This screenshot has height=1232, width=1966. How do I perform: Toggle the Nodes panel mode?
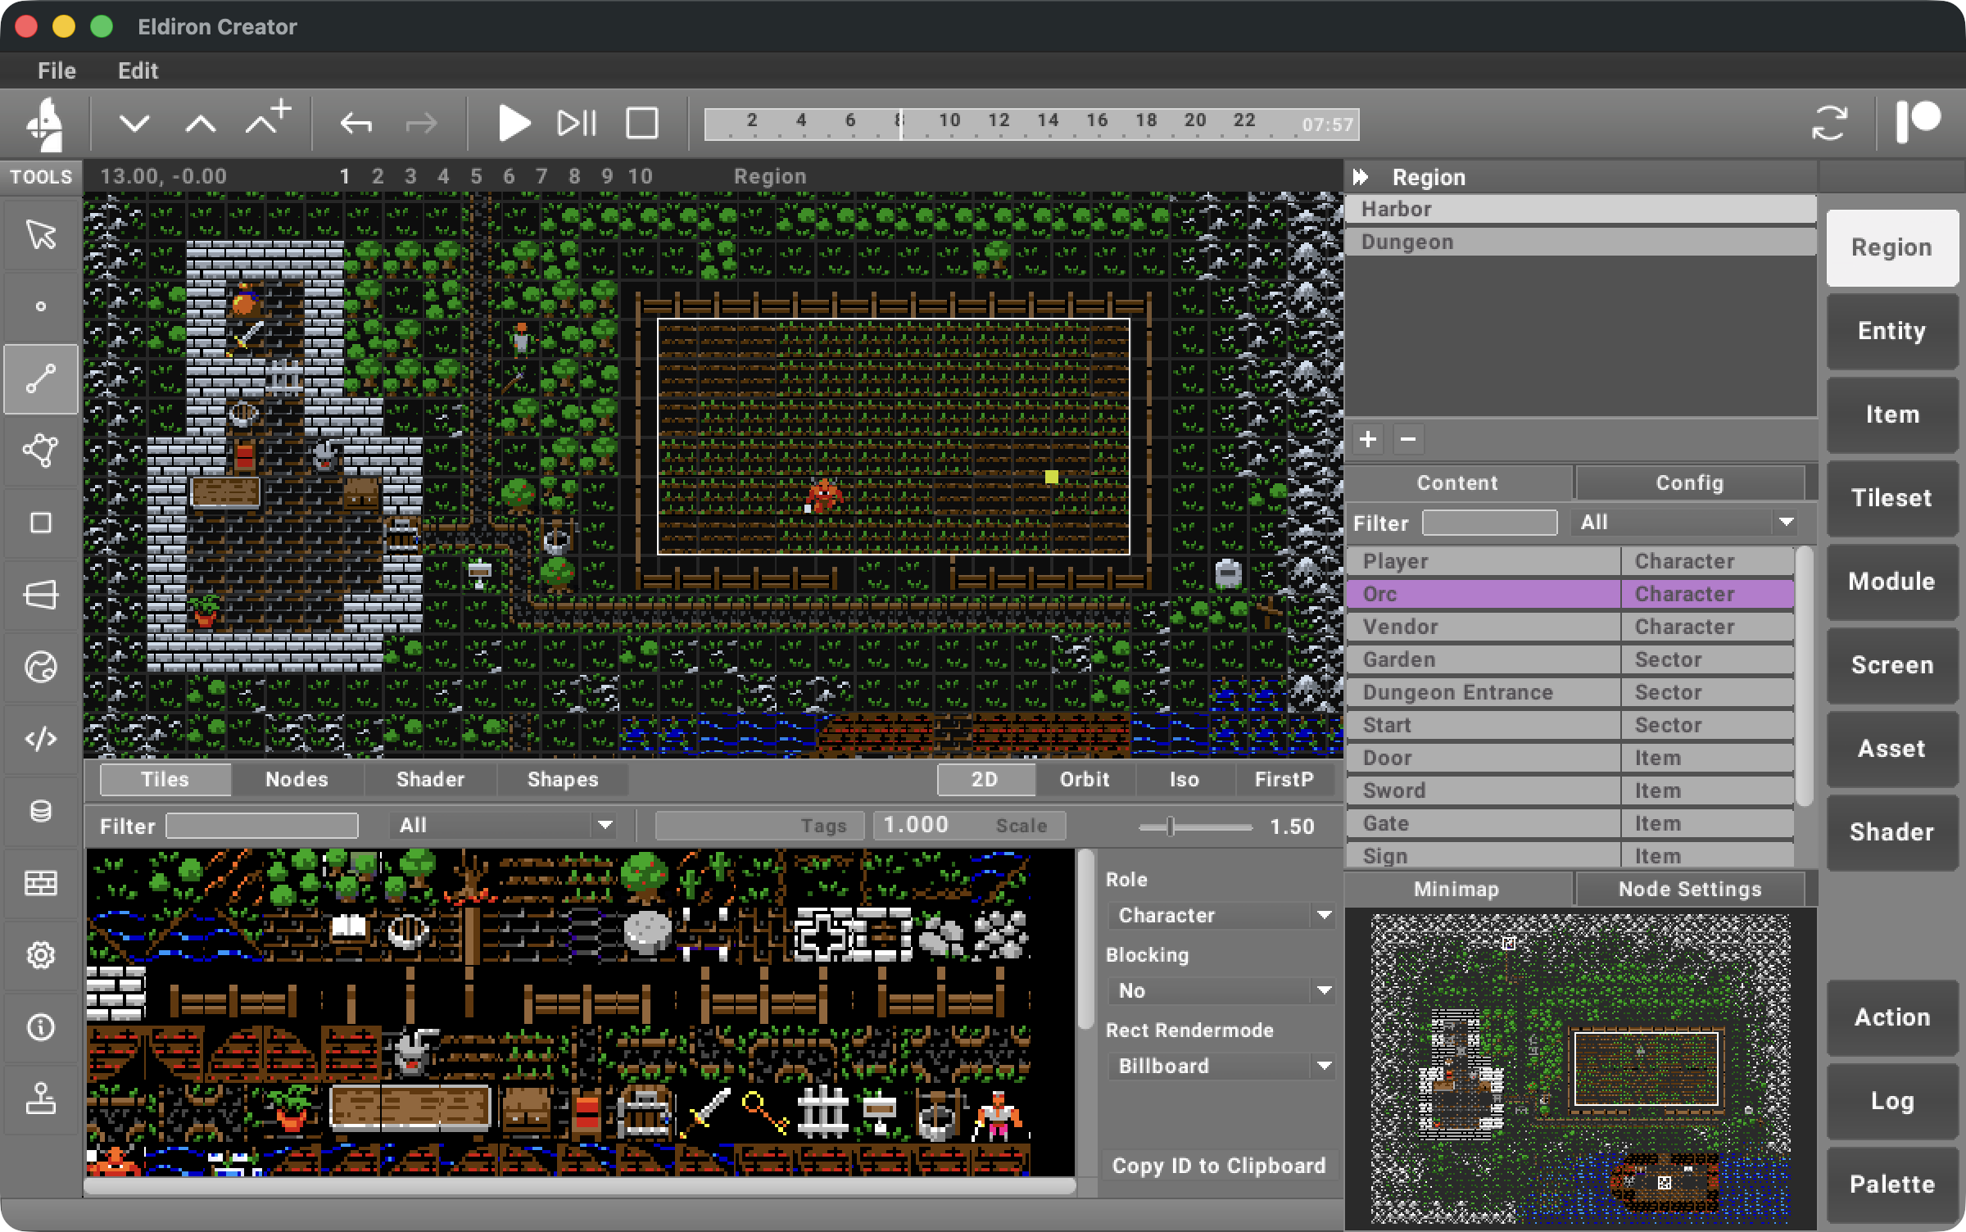[x=297, y=779]
